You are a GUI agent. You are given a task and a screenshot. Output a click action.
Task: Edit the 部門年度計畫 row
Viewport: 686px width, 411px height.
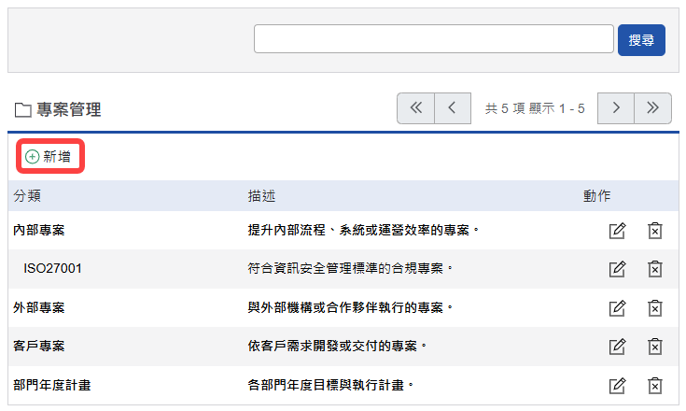coord(617,385)
